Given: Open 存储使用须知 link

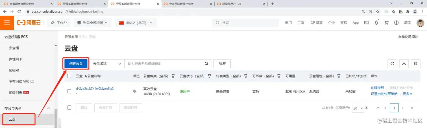Looking at the screenshot, I should coord(408,37).
